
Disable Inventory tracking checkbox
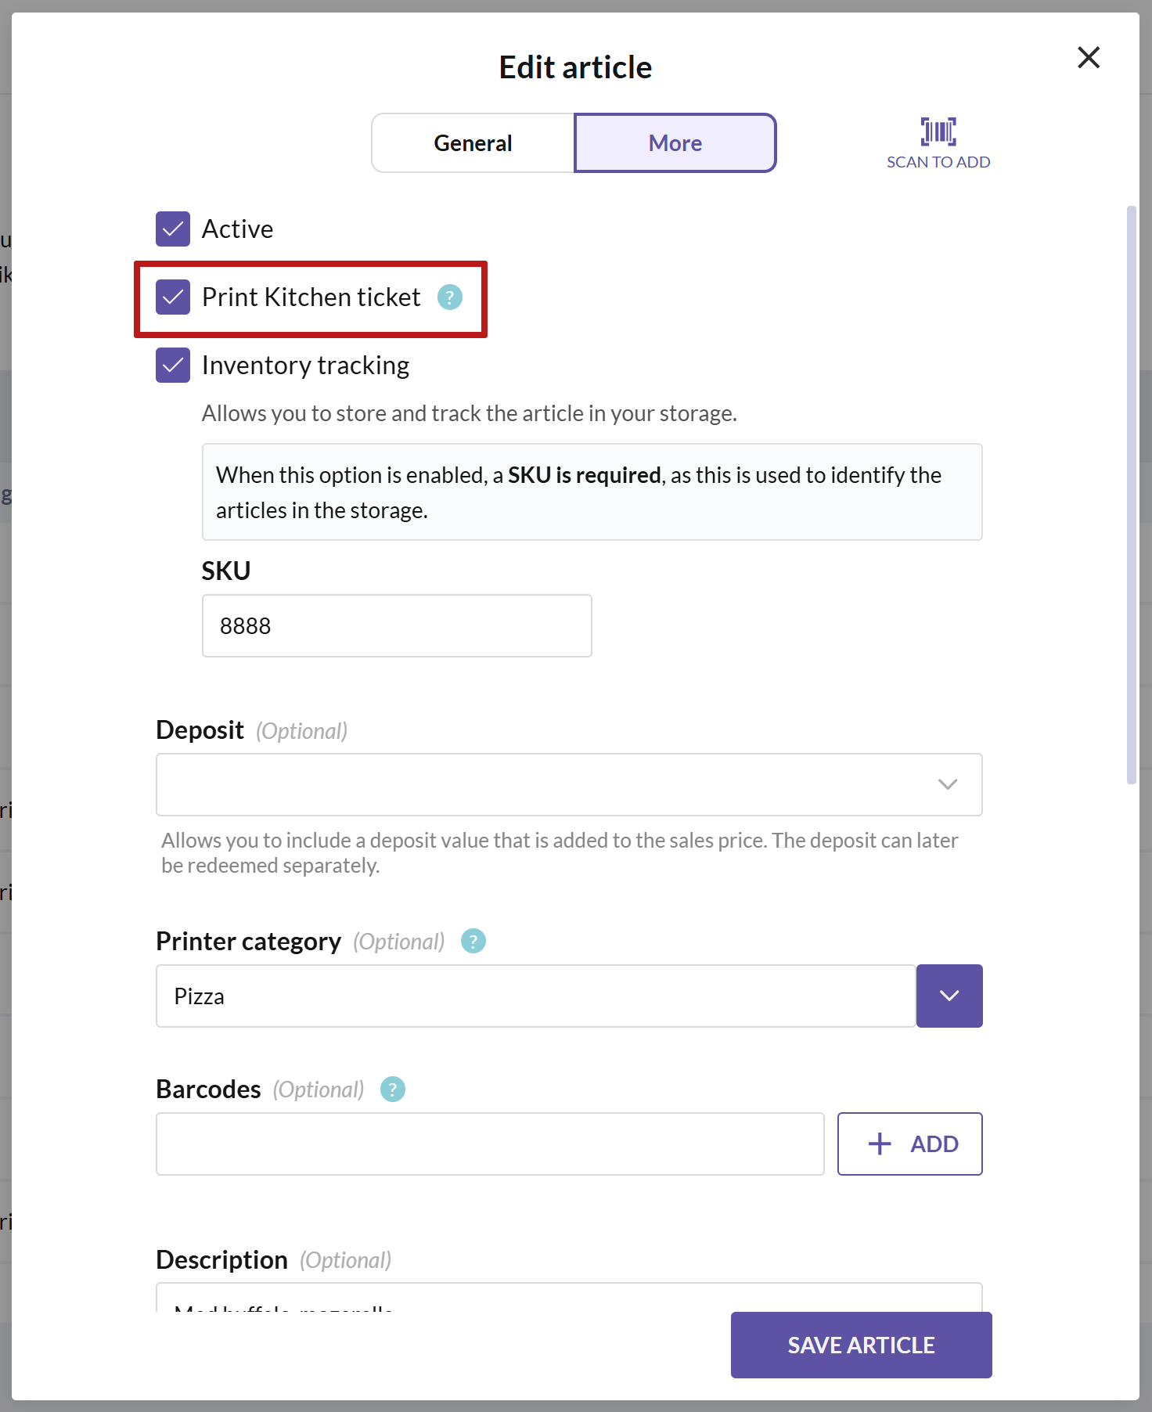click(173, 366)
